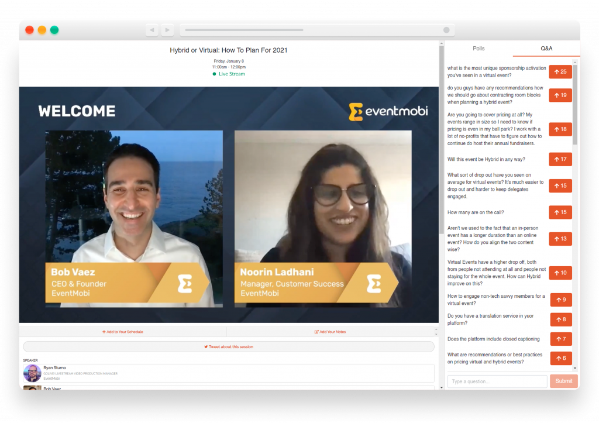Click the question text 'Does the platform include closed captioning'
The width and height of the screenshot is (599, 423).
click(494, 339)
